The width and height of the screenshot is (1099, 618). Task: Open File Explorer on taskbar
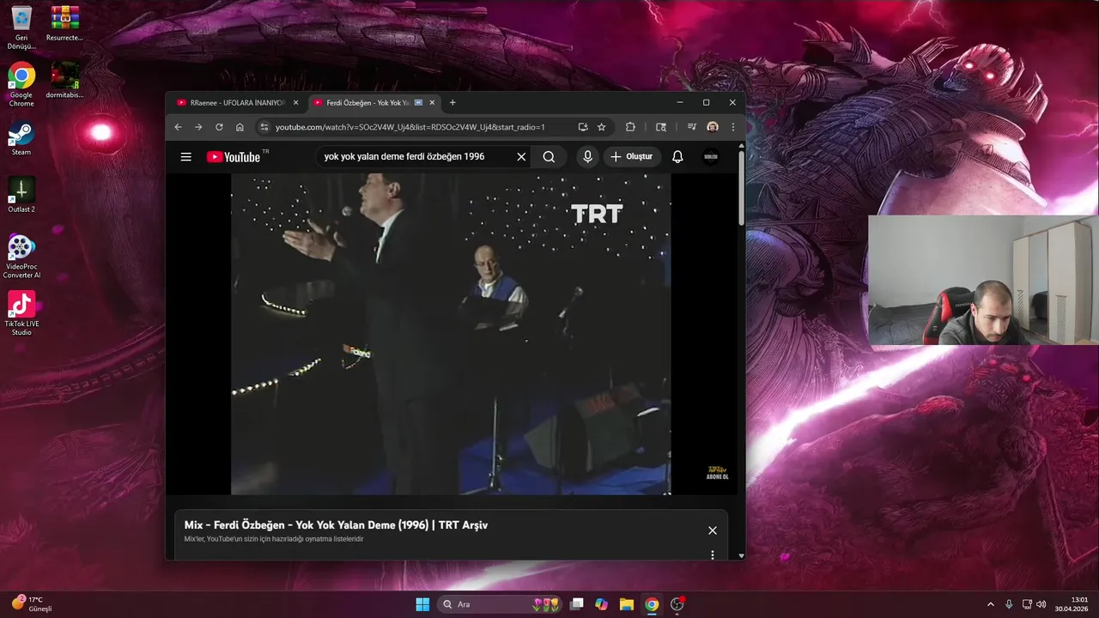pyautogui.click(x=627, y=604)
